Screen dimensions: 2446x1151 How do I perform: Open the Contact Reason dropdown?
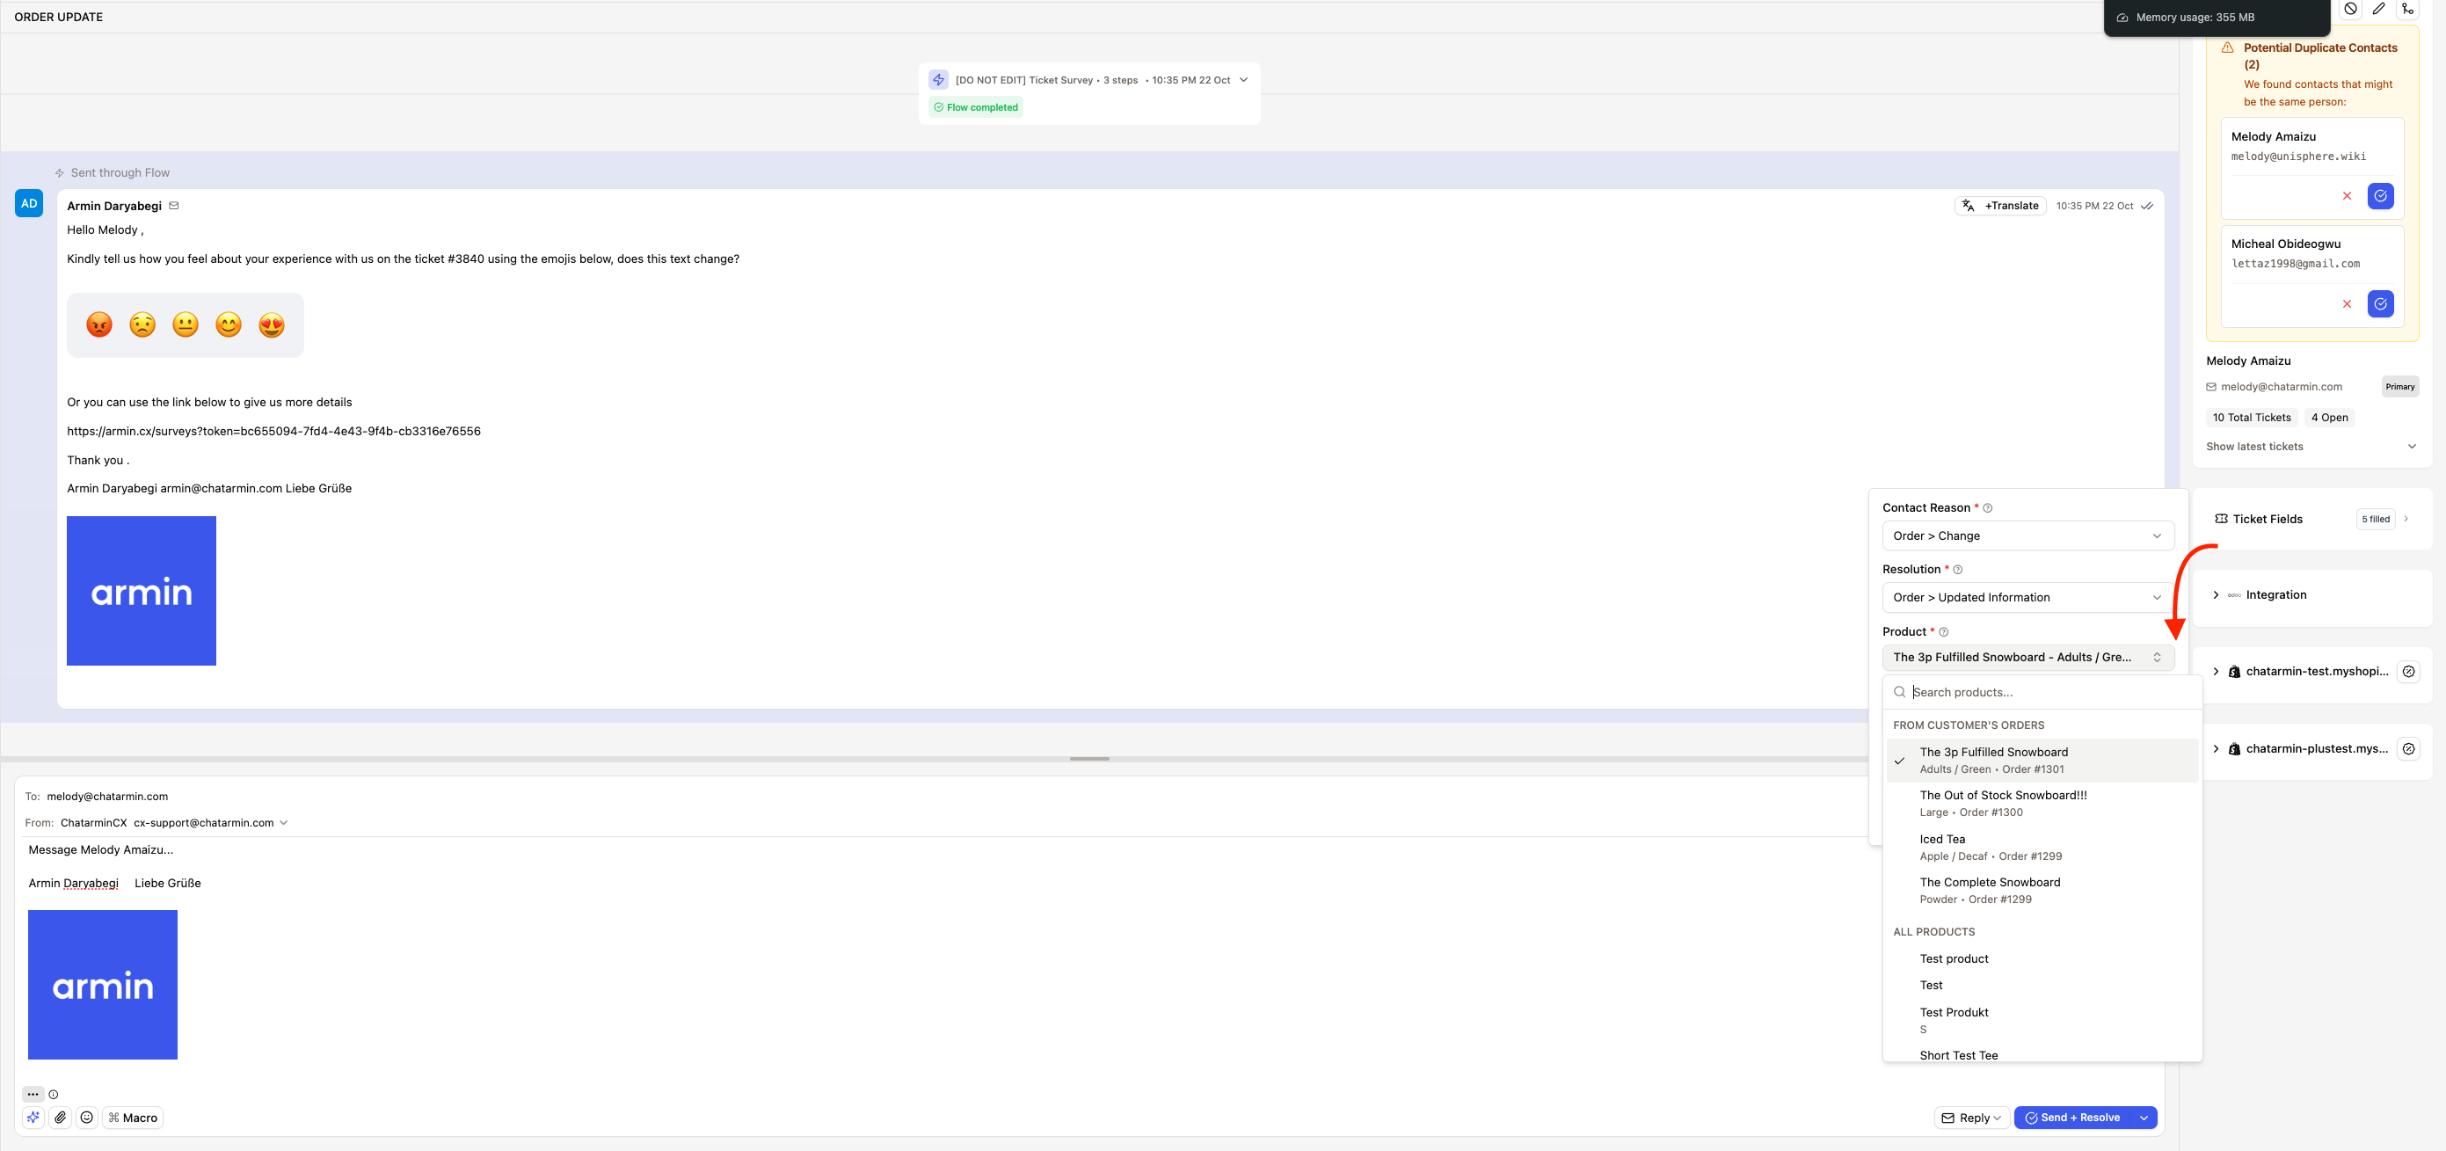coord(2027,535)
